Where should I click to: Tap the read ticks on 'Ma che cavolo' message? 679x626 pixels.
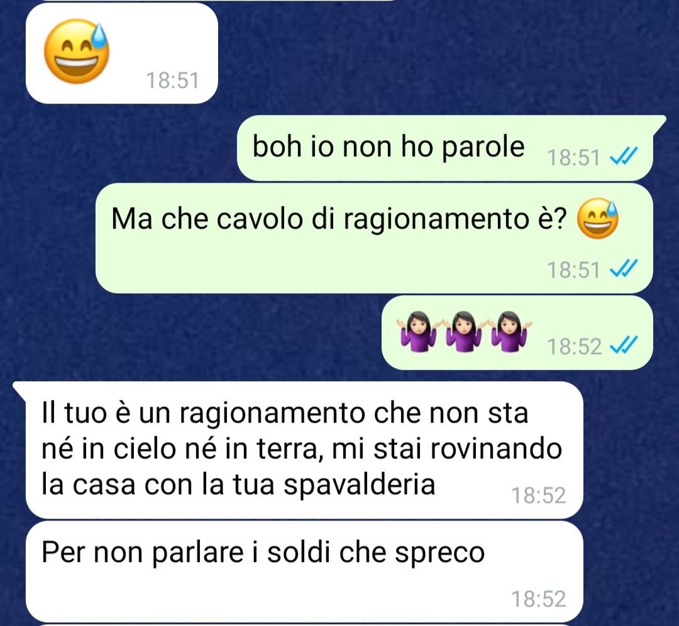pos(624,269)
